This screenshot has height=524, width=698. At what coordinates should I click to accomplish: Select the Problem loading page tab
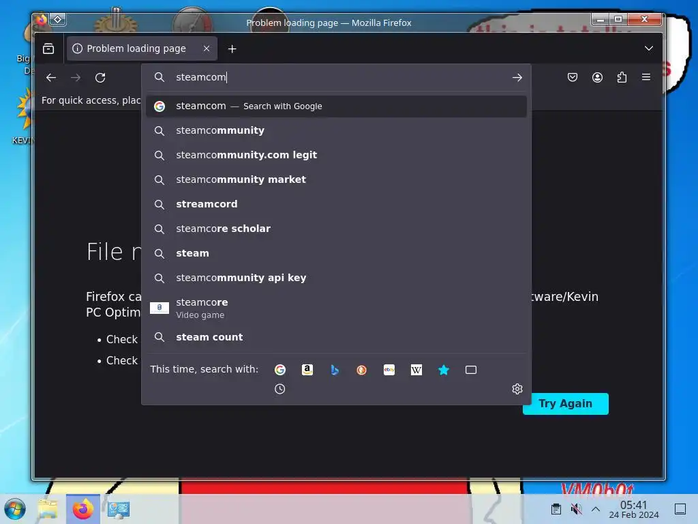click(142, 48)
